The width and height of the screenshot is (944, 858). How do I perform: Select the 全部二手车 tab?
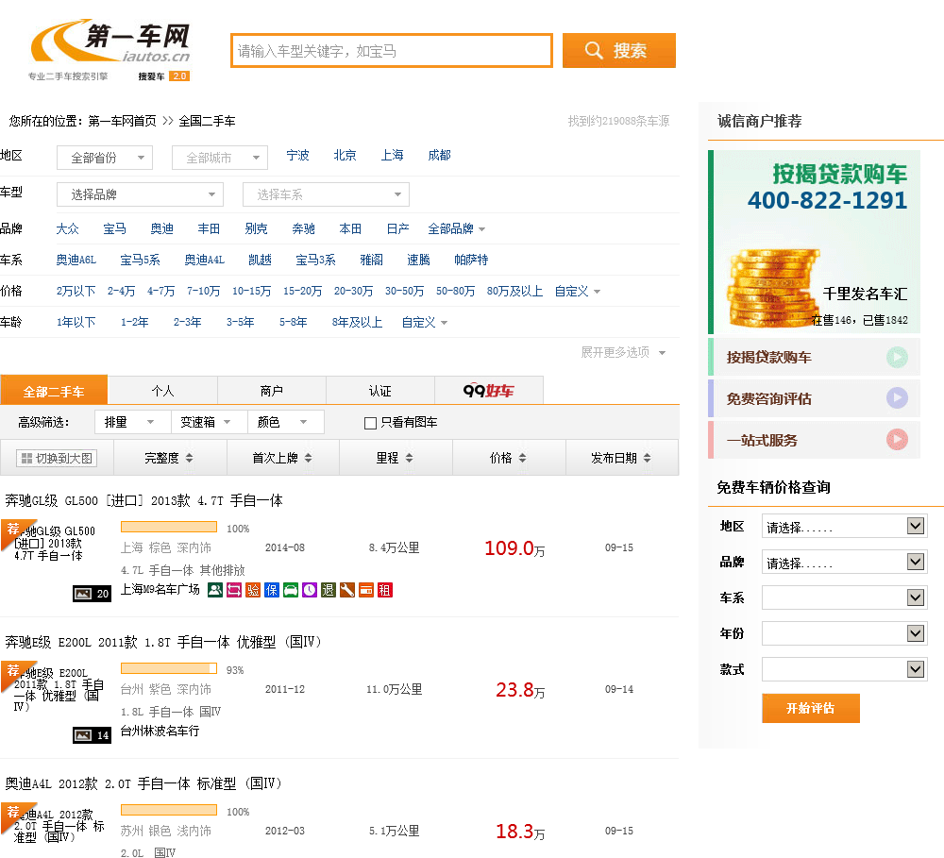[x=54, y=390]
